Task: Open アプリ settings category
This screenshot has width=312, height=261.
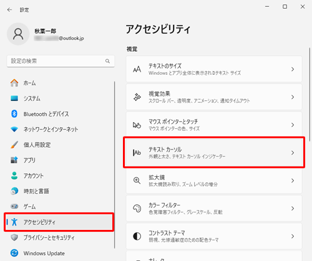Action: click(x=59, y=160)
